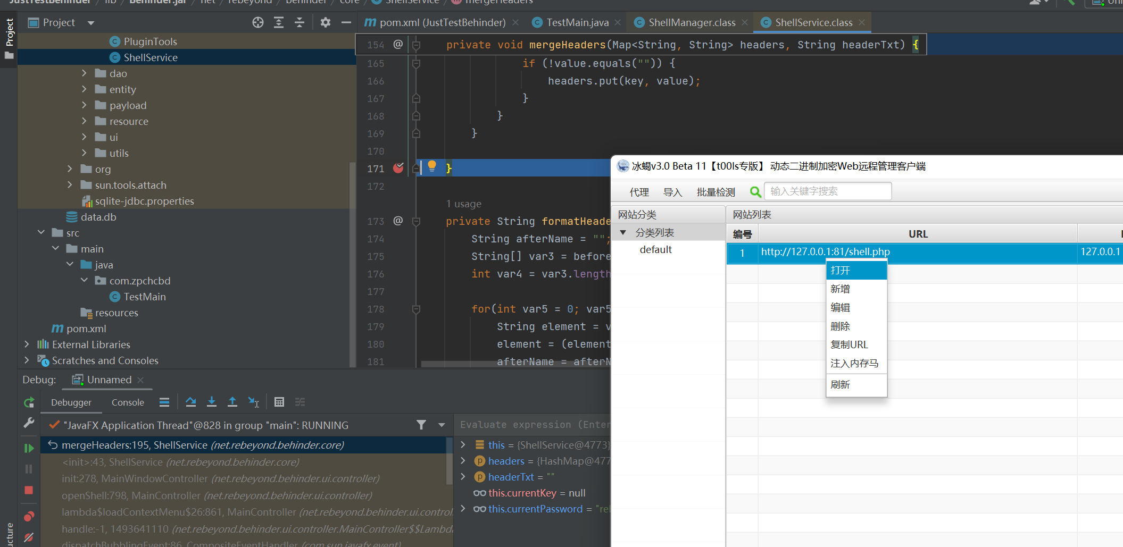This screenshot has width=1123, height=547.
Task: Click the yellow lightbulb intention icon
Action: (432, 166)
